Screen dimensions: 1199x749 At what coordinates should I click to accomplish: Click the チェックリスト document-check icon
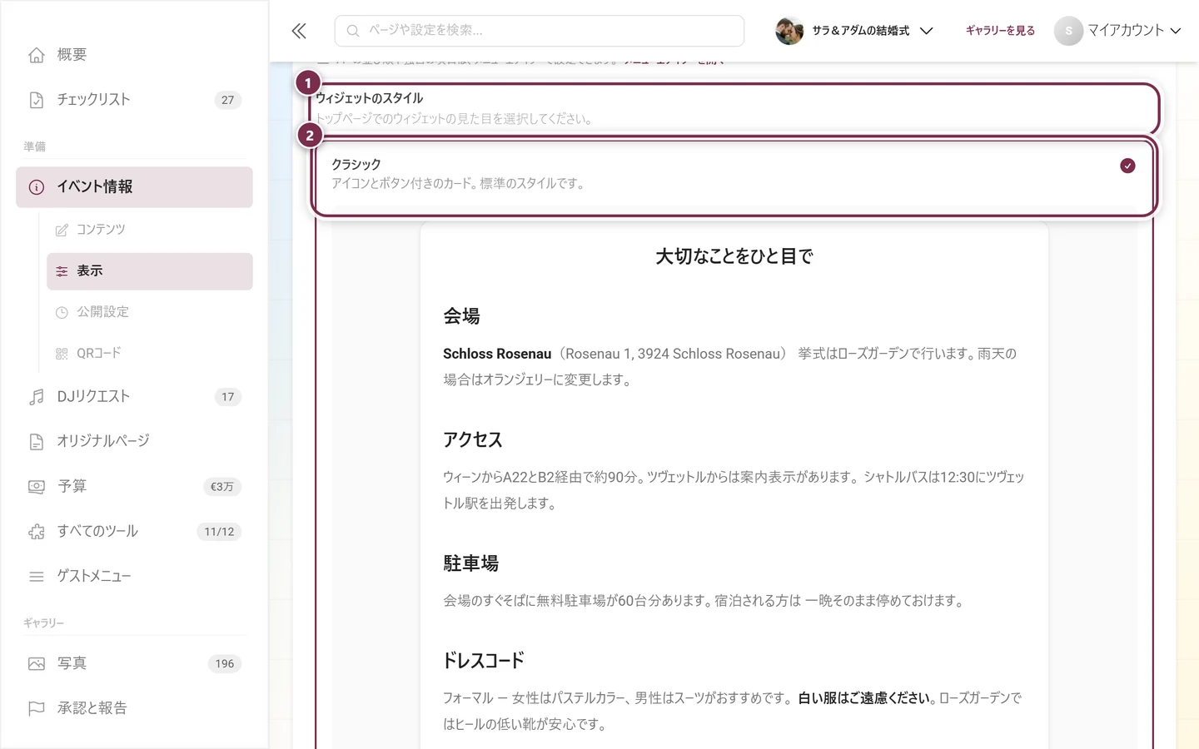coord(37,100)
